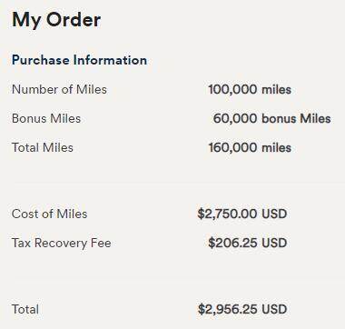Click the Total Miles label
345x329 pixels.
point(43,147)
